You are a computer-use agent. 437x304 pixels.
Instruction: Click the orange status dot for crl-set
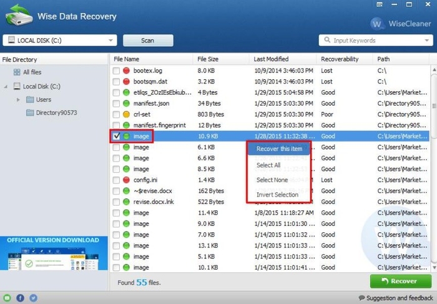click(127, 114)
